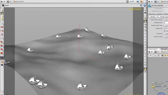Switch to the Geometry tab
168x95 pixels.
point(152,14)
